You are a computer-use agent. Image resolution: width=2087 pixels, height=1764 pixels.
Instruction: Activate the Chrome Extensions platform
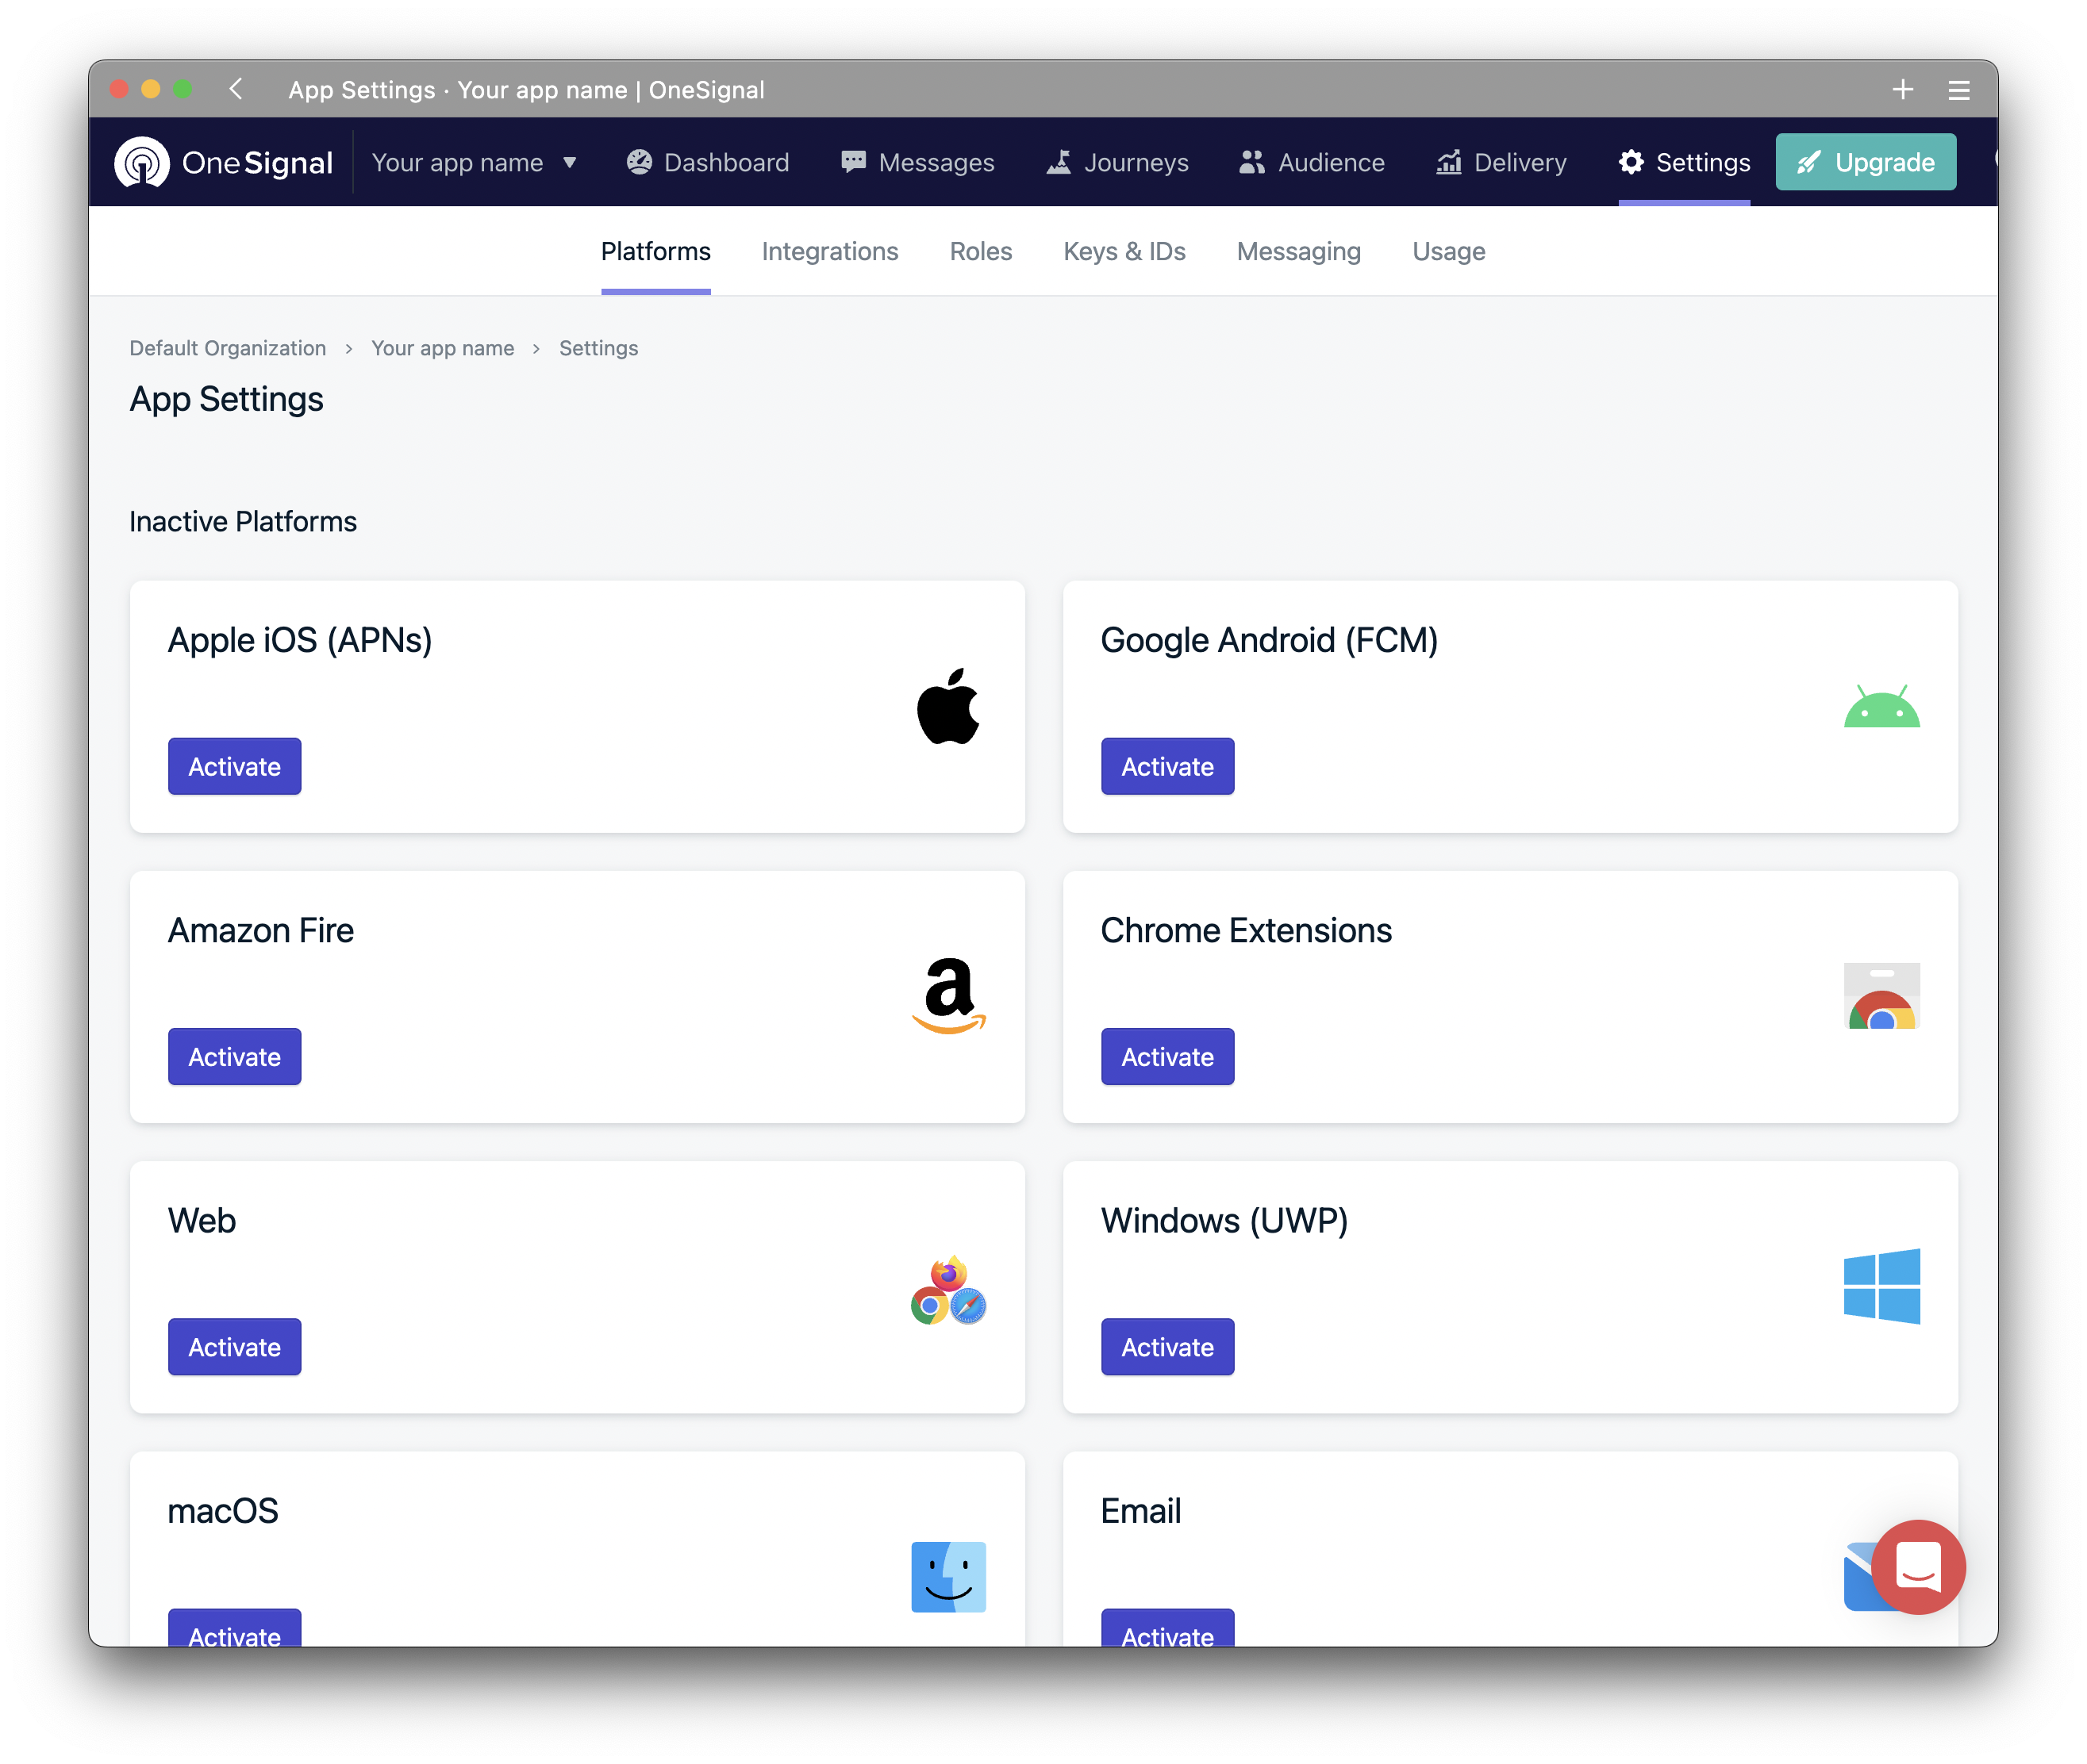(1166, 1056)
